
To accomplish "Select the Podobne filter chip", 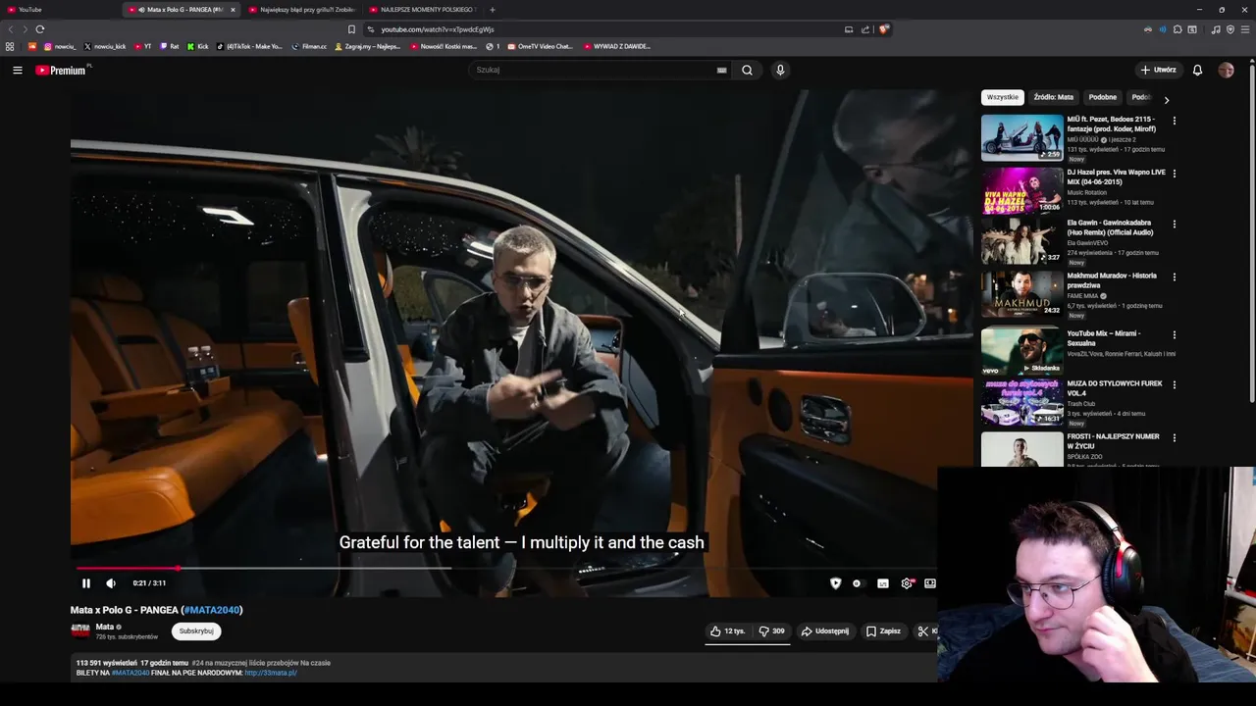I will pyautogui.click(x=1102, y=97).
